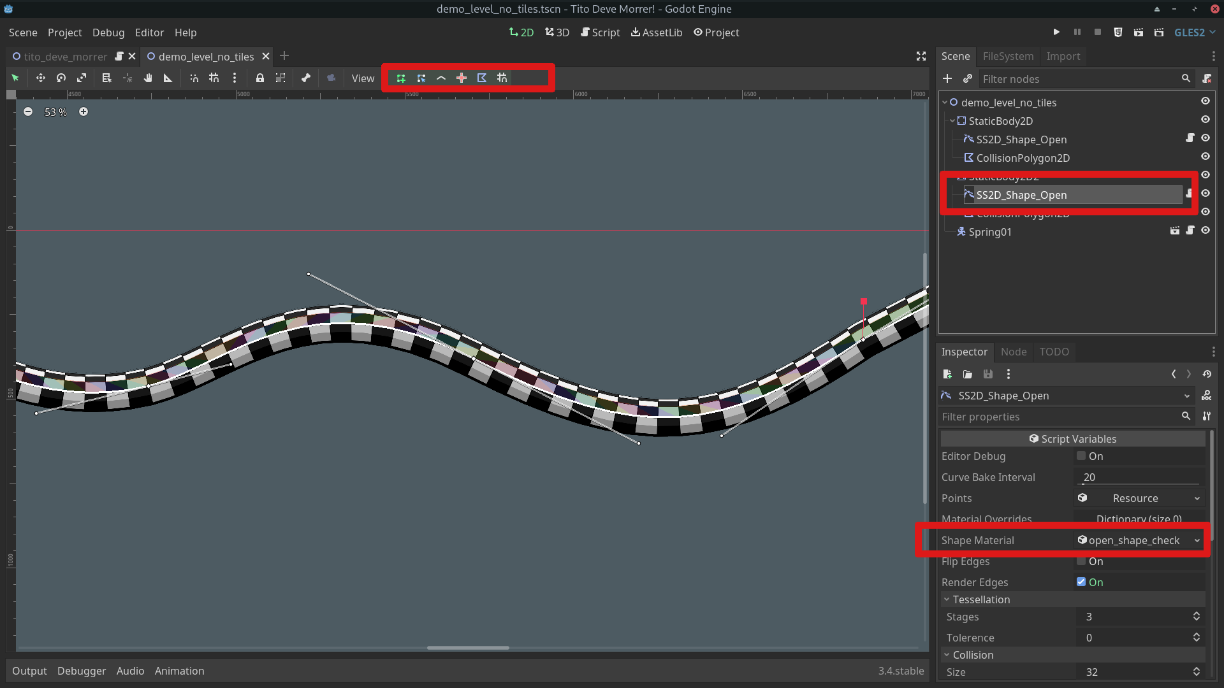Switch to the FileSystem tab
Screen dimensions: 1224x688
point(1007,56)
